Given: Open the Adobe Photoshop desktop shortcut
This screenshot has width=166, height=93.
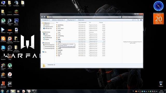Looking at the screenshot, I should tap(16, 22).
